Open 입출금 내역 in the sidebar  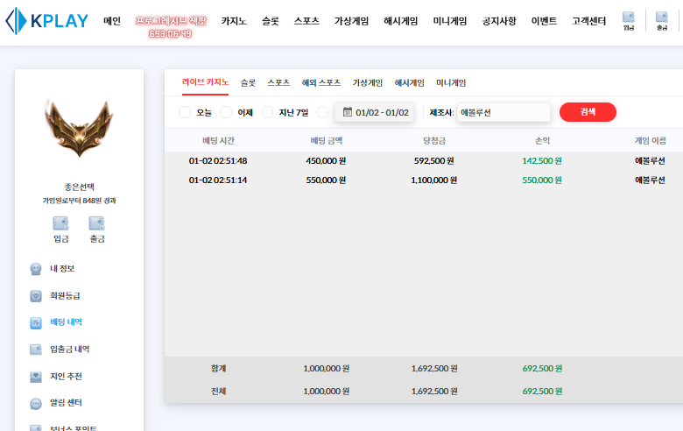coord(68,350)
